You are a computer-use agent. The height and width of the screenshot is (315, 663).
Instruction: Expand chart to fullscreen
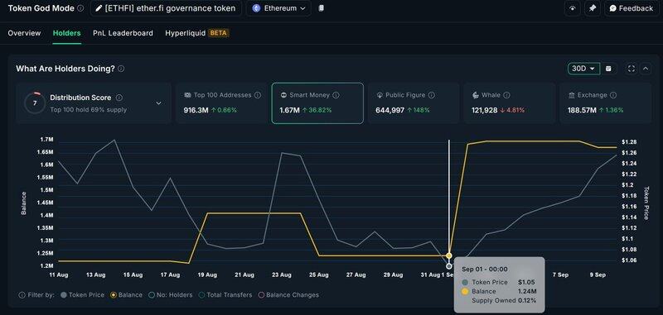pyautogui.click(x=632, y=69)
